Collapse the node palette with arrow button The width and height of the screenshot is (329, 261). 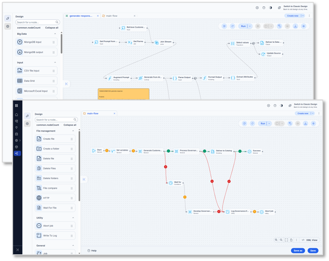coord(84,179)
